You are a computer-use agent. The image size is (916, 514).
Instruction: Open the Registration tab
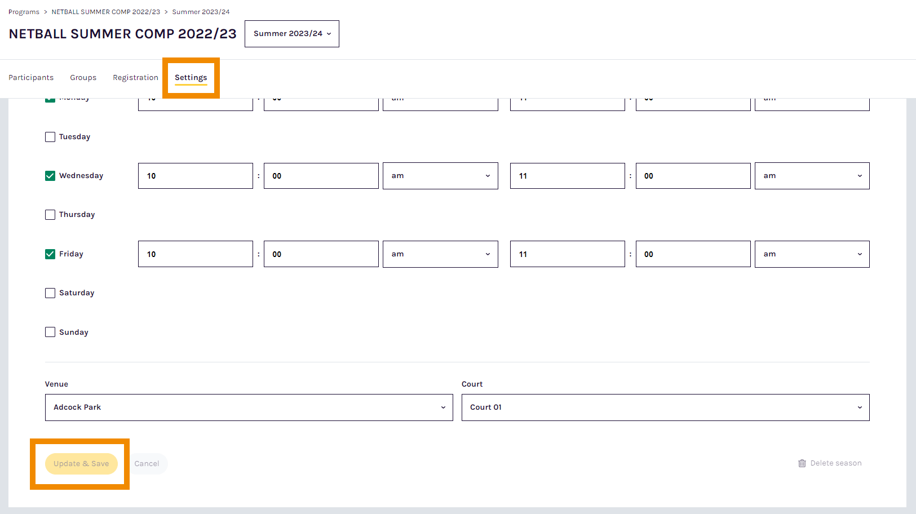[135, 78]
